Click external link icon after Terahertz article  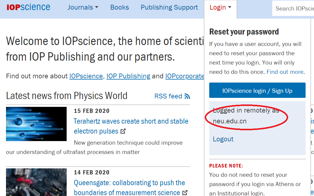123,131
